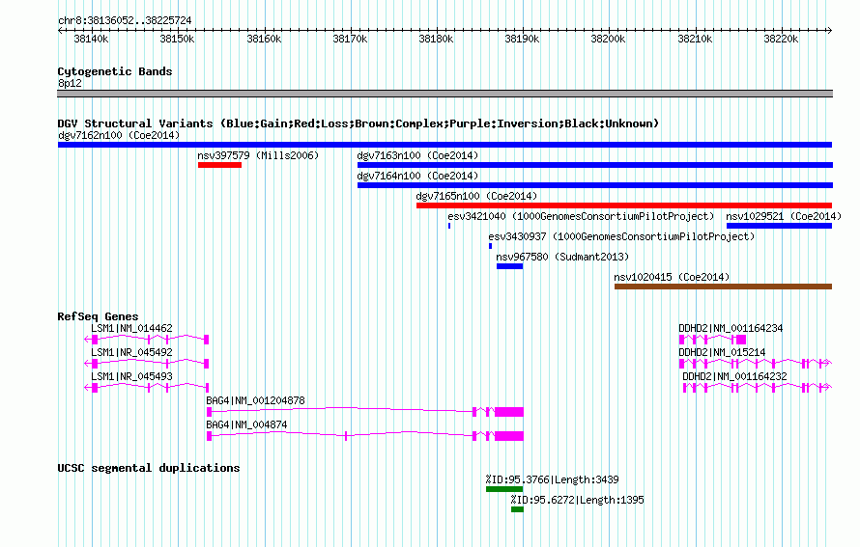Click the 38150k ruler tick label
This screenshot has height=547, width=860.
click(x=177, y=39)
